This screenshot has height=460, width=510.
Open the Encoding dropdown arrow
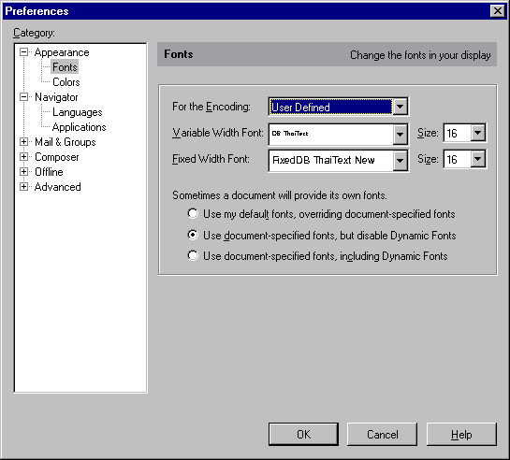(x=401, y=107)
